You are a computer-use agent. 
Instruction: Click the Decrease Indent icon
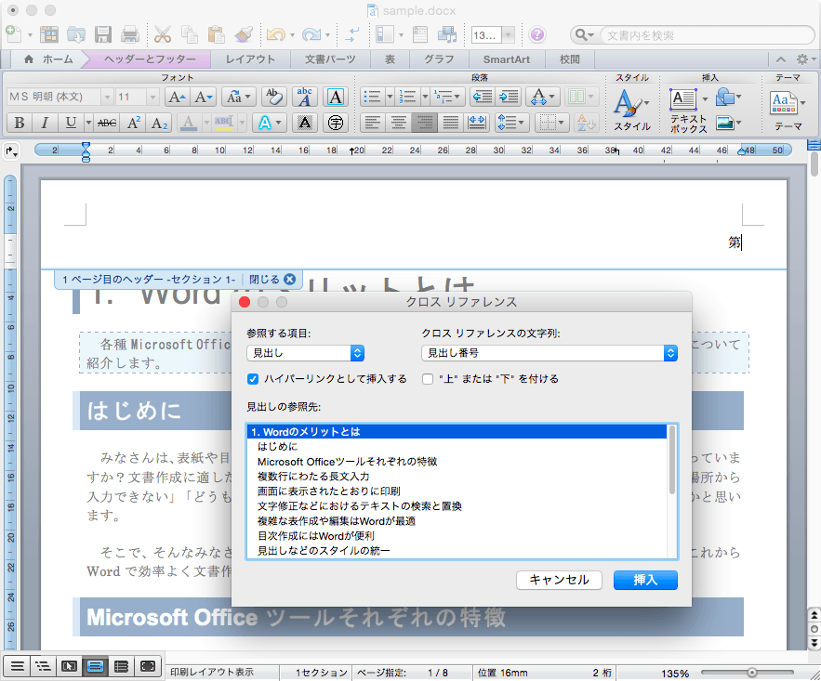[x=483, y=97]
